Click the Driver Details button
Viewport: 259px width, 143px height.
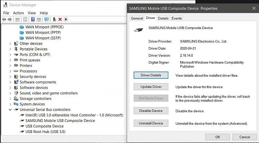[151, 75]
